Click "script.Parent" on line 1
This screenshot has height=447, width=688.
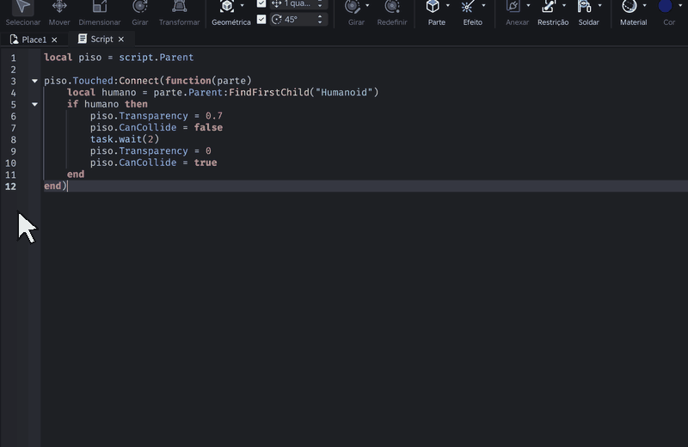(157, 58)
